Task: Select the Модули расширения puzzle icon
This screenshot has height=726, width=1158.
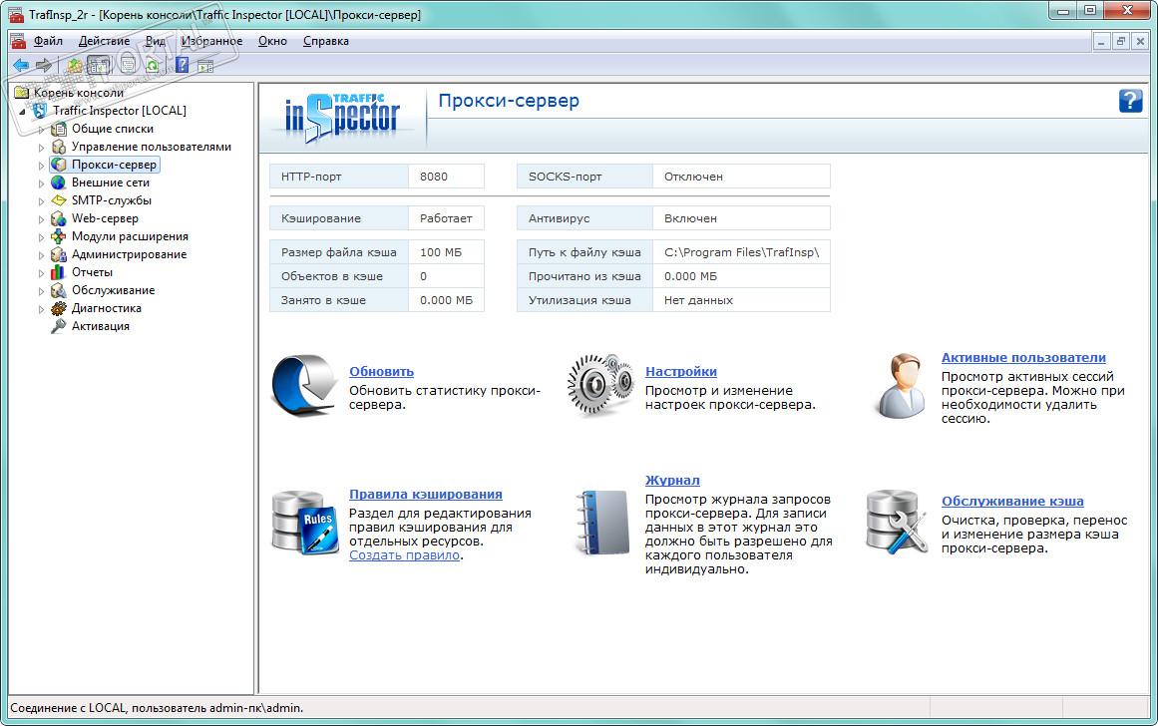Action: [58, 236]
